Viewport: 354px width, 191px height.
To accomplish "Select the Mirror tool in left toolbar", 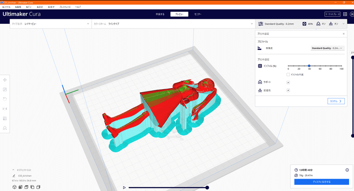I will 5,109.
